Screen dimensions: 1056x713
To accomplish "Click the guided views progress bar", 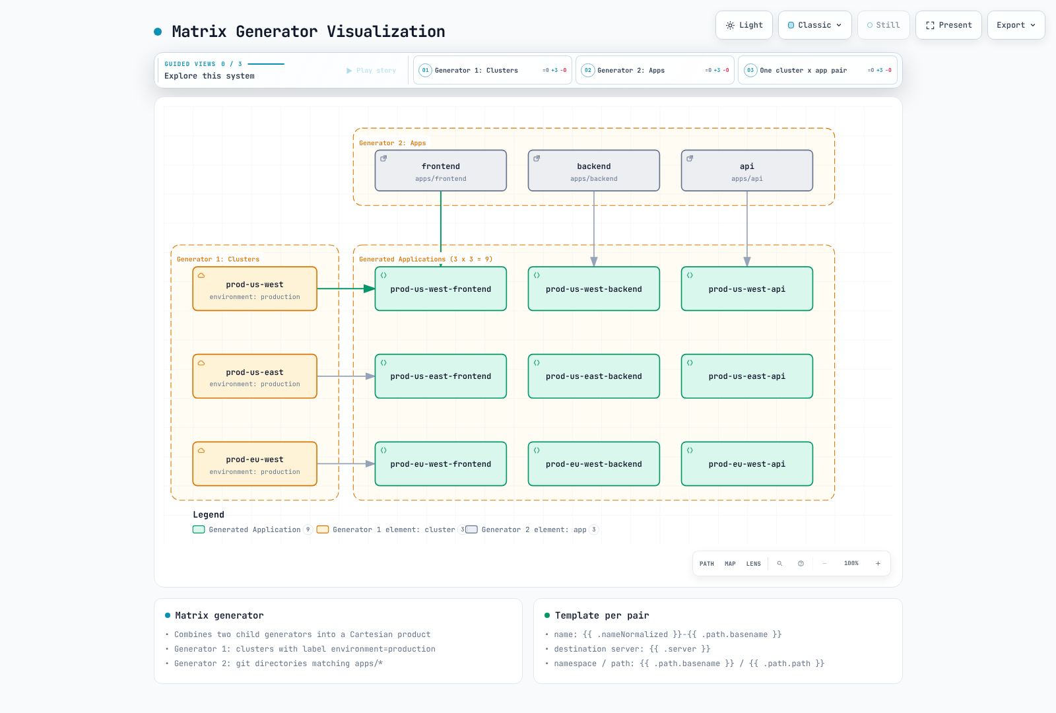I will click(266, 64).
